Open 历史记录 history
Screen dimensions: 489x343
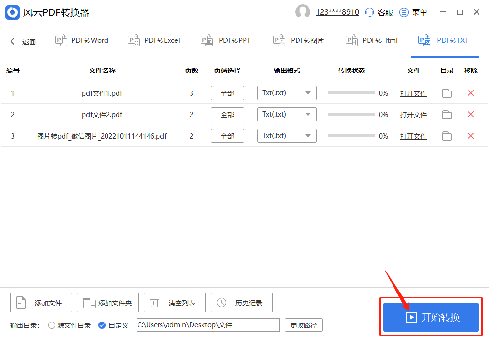point(242,303)
